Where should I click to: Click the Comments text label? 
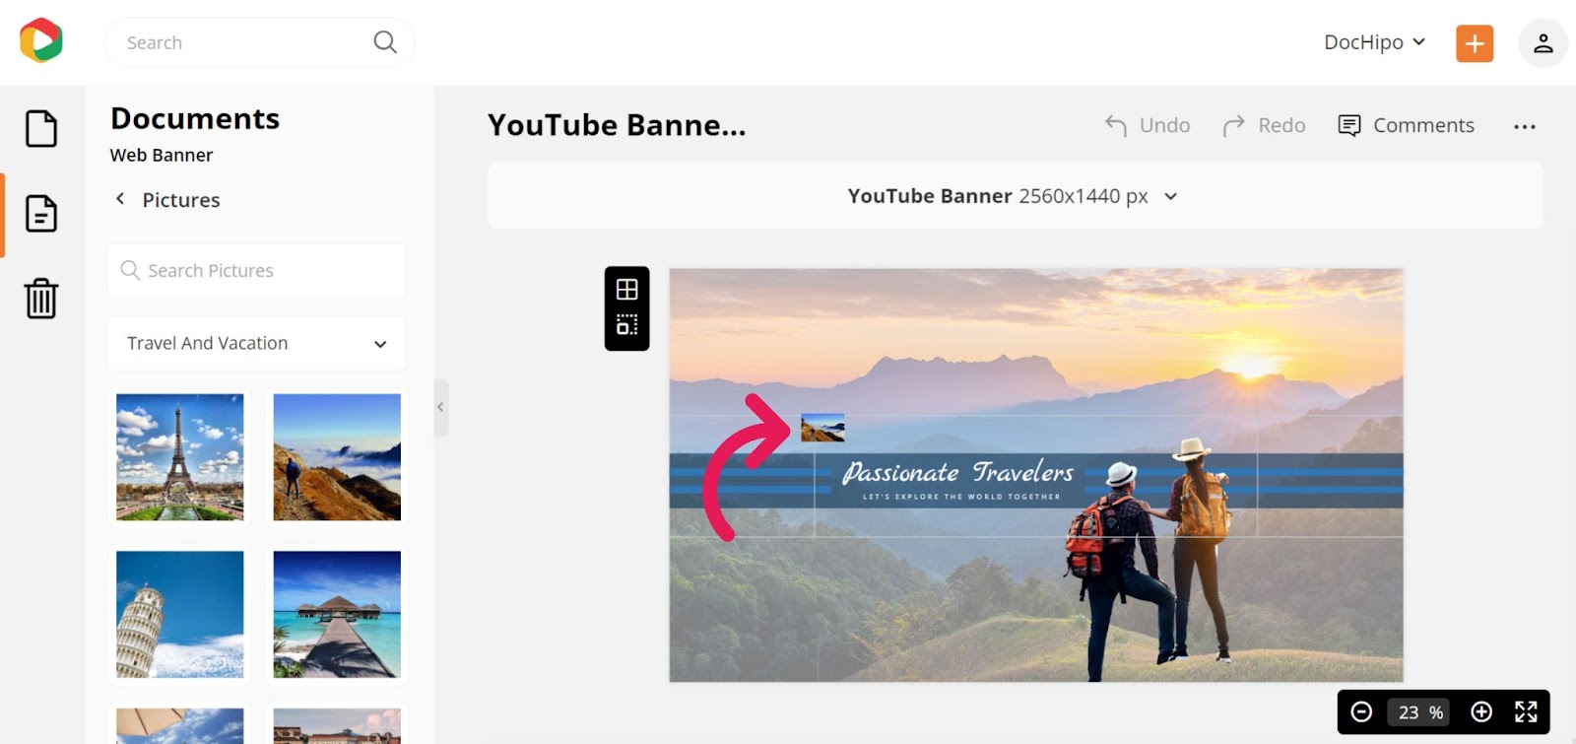1423,125
